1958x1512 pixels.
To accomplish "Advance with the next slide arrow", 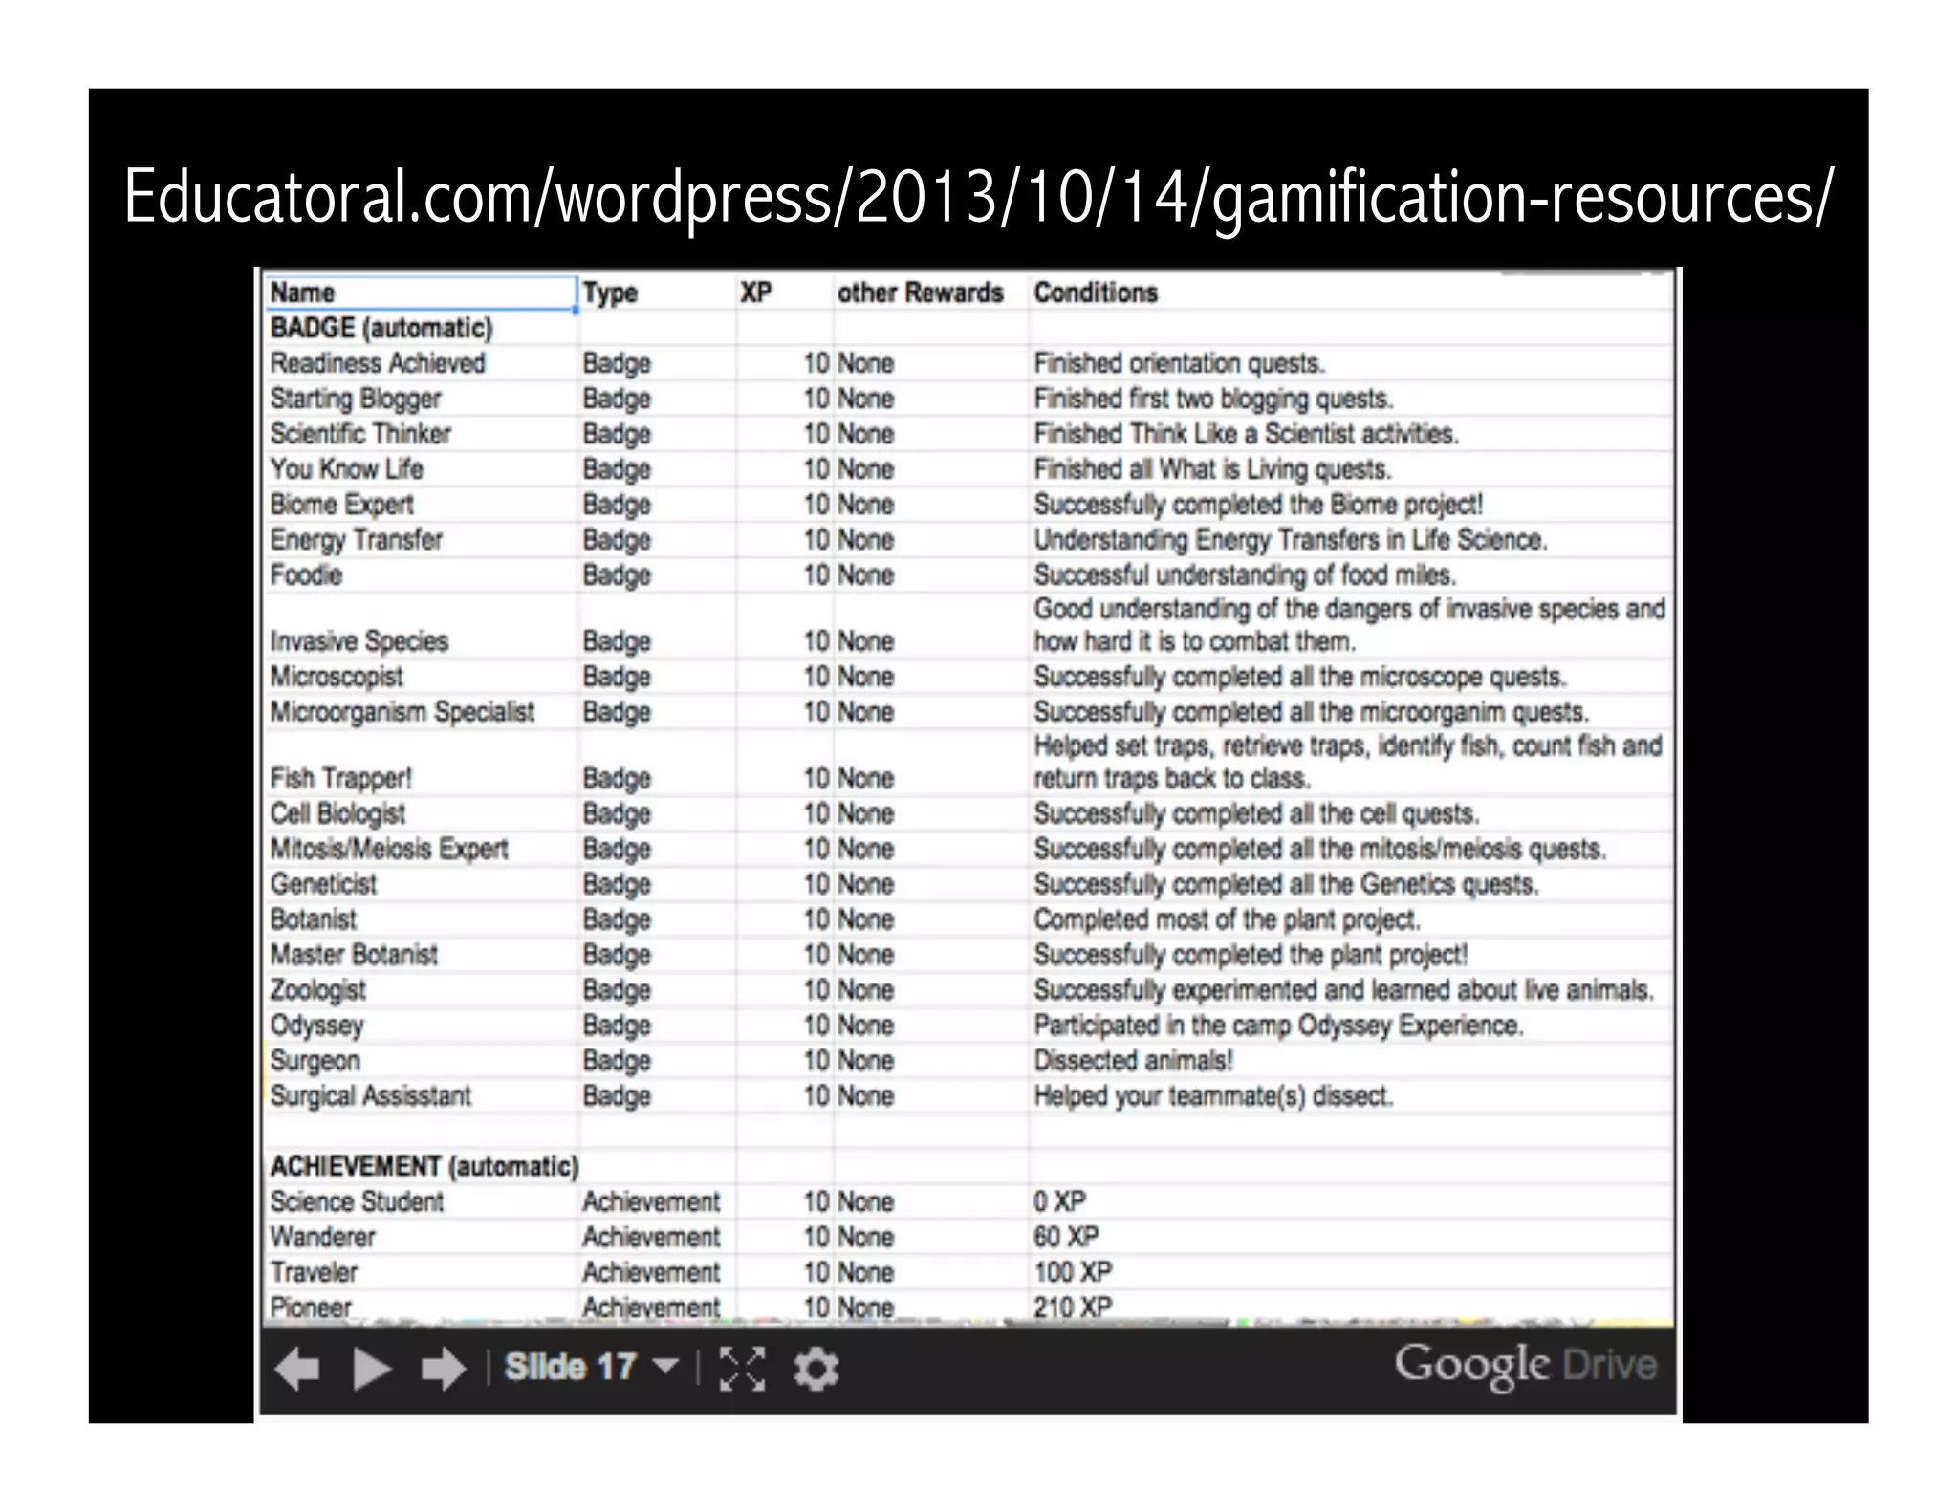I will coord(443,1369).
